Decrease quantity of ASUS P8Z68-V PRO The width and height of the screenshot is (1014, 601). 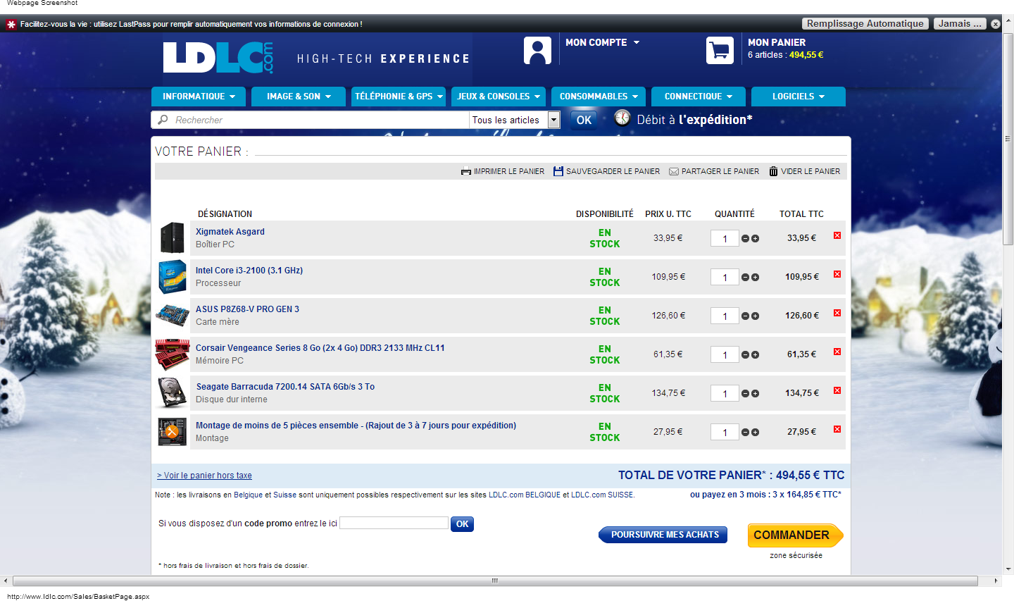(x=745, y=316)
